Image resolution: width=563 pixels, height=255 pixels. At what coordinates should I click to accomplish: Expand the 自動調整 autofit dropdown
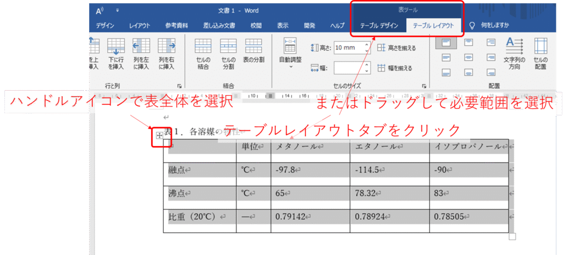pos(290,55)
